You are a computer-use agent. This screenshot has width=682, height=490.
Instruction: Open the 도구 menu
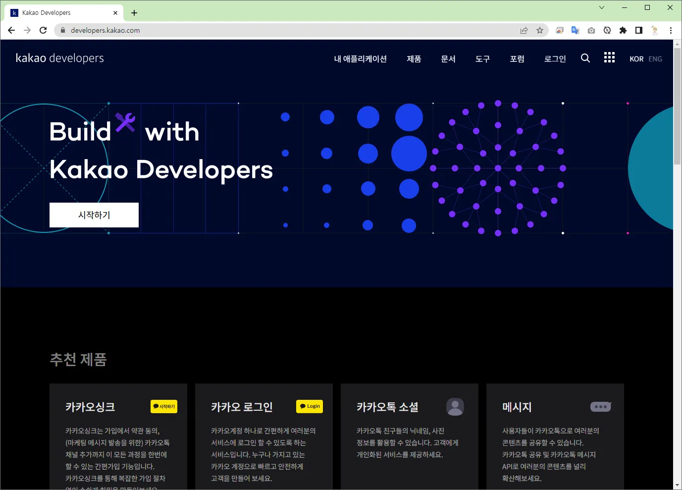click(x=483, y=59)
